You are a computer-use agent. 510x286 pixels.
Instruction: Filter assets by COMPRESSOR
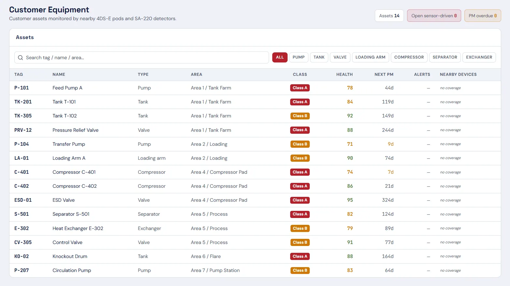click(x=409, y=57)
